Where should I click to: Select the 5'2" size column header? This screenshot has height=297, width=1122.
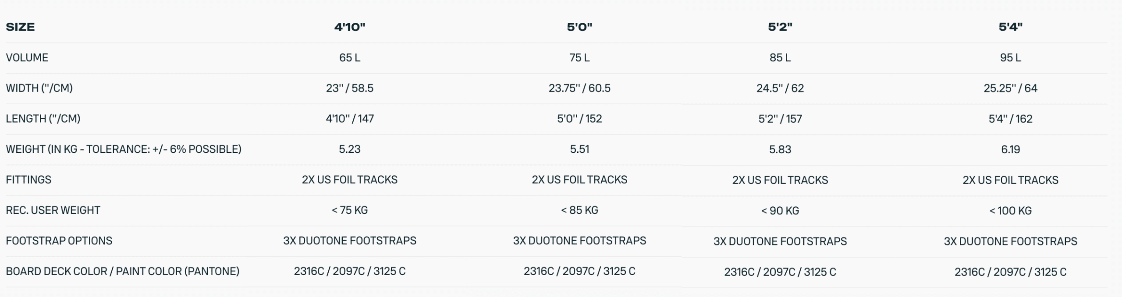780,27
